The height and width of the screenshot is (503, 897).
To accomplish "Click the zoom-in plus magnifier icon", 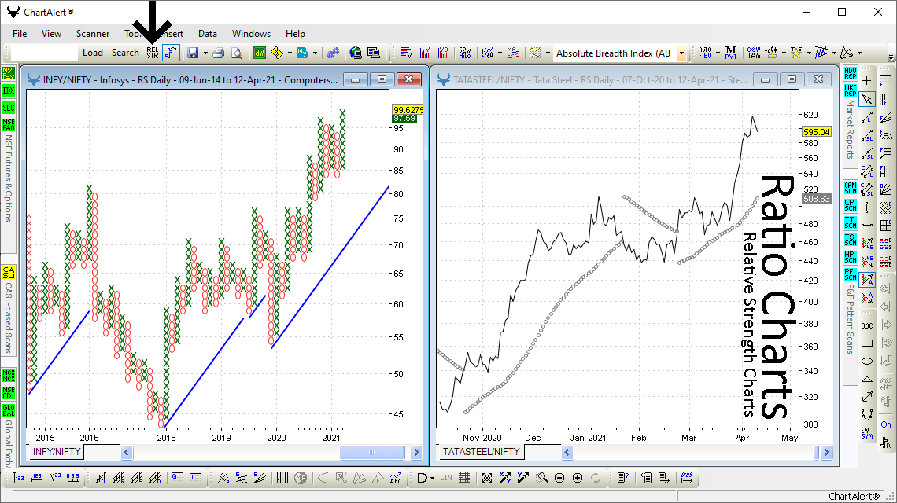I will pos(578,478).
